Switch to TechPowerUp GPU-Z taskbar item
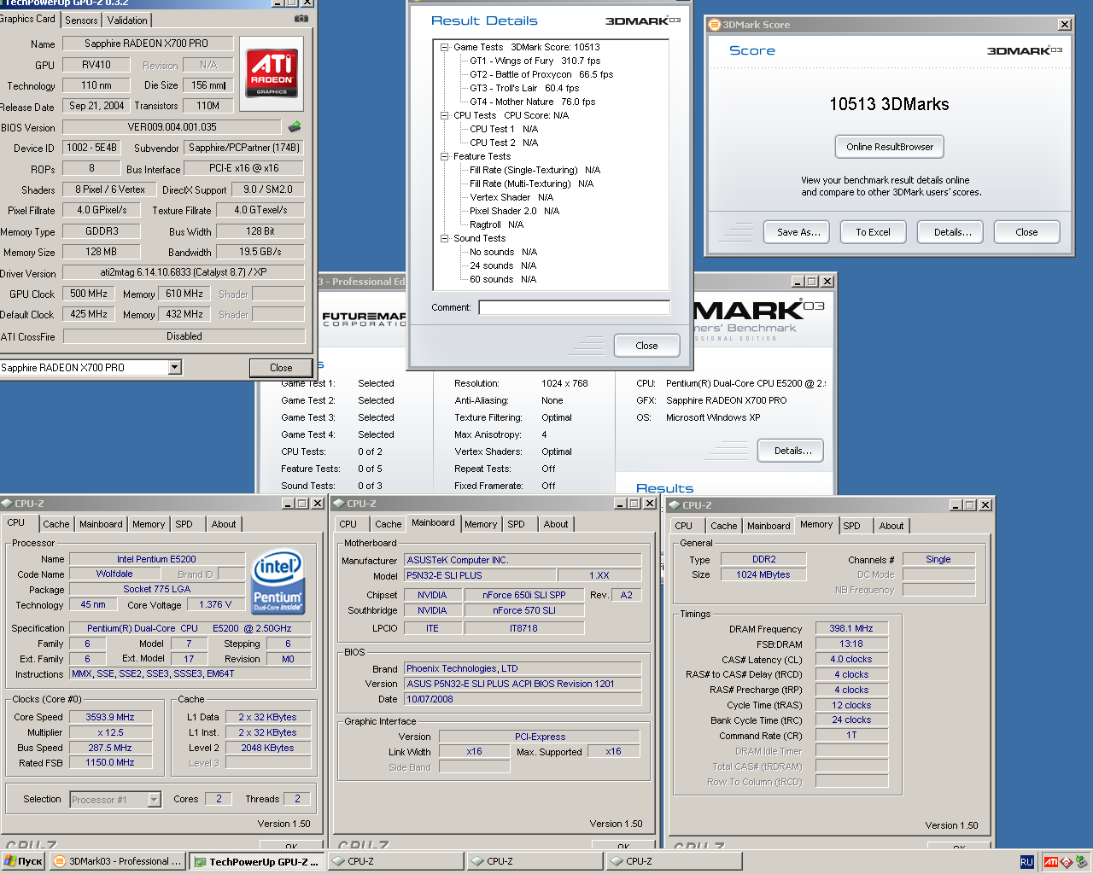The image size is (1093, 874). [256, 862]
